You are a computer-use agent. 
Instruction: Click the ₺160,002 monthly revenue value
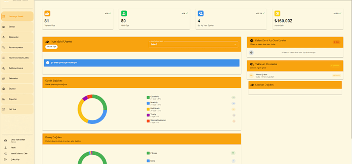[283, 21]
